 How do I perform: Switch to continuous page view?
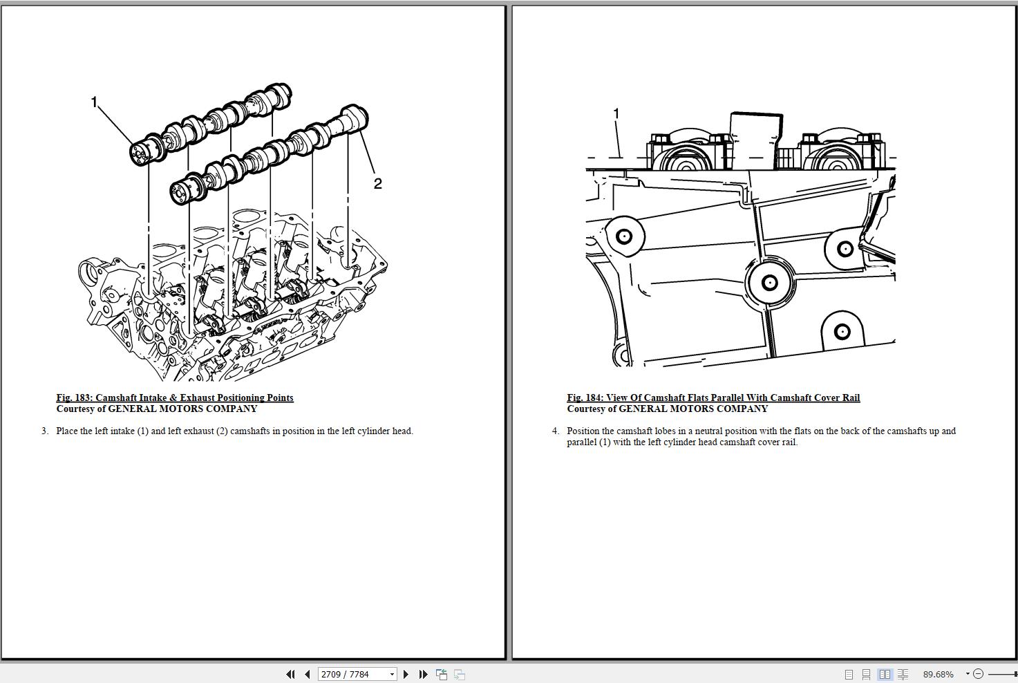(866, 674)
